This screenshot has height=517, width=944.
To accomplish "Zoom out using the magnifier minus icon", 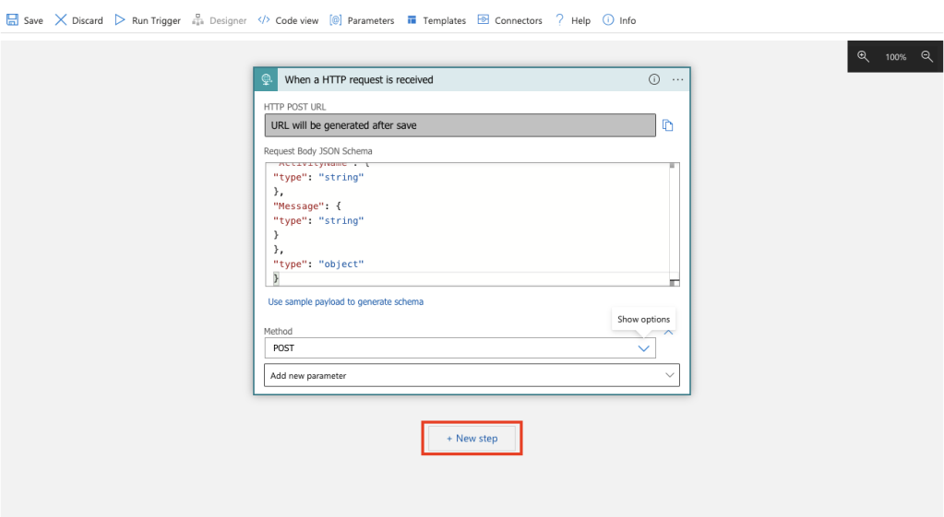I will click(926, 56).
